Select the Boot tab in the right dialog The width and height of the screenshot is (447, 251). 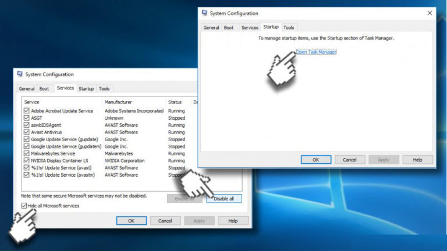[229, 27]
